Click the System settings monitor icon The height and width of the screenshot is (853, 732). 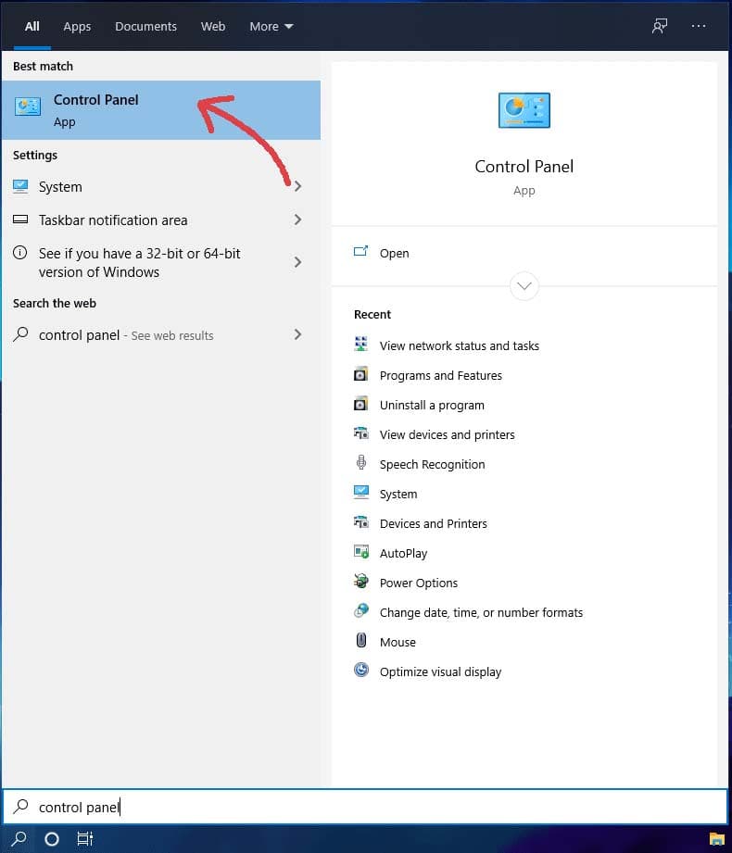click(x=20, y=186)
